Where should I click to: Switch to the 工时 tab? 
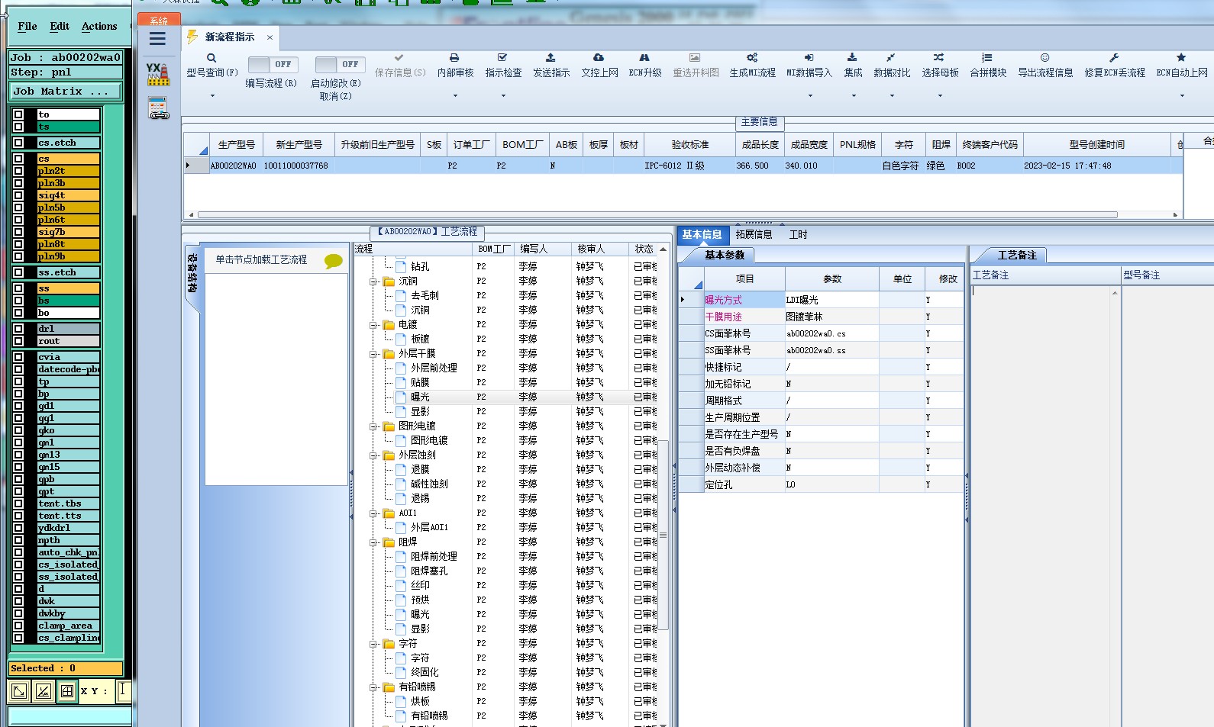tap(798, 234)
